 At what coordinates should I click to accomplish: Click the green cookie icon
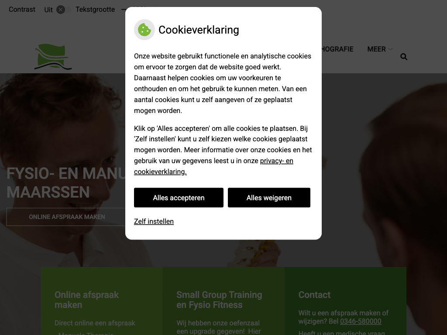[x=144, y=30]
